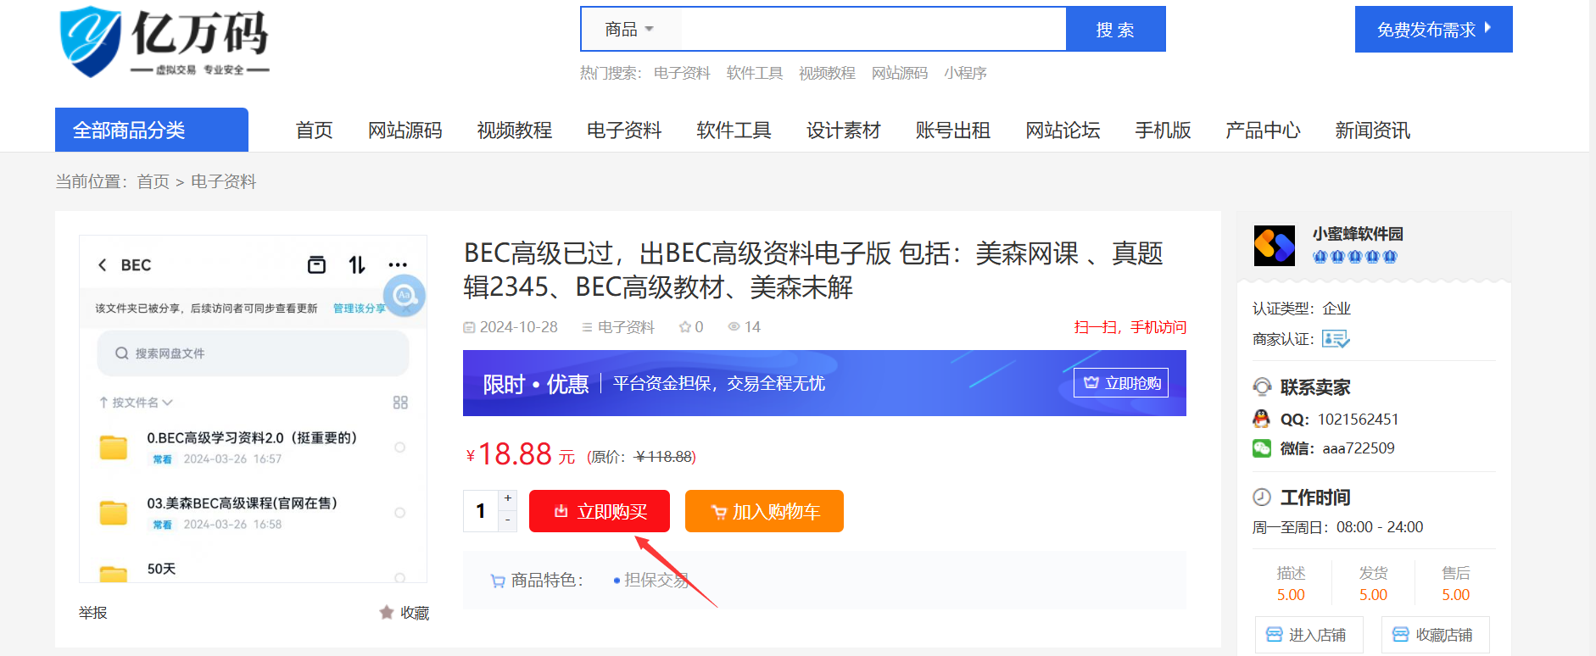Open 网站论坛 navigation item
The width and height of the screenshot is (1596, 656).
[x=1063, y=131]
